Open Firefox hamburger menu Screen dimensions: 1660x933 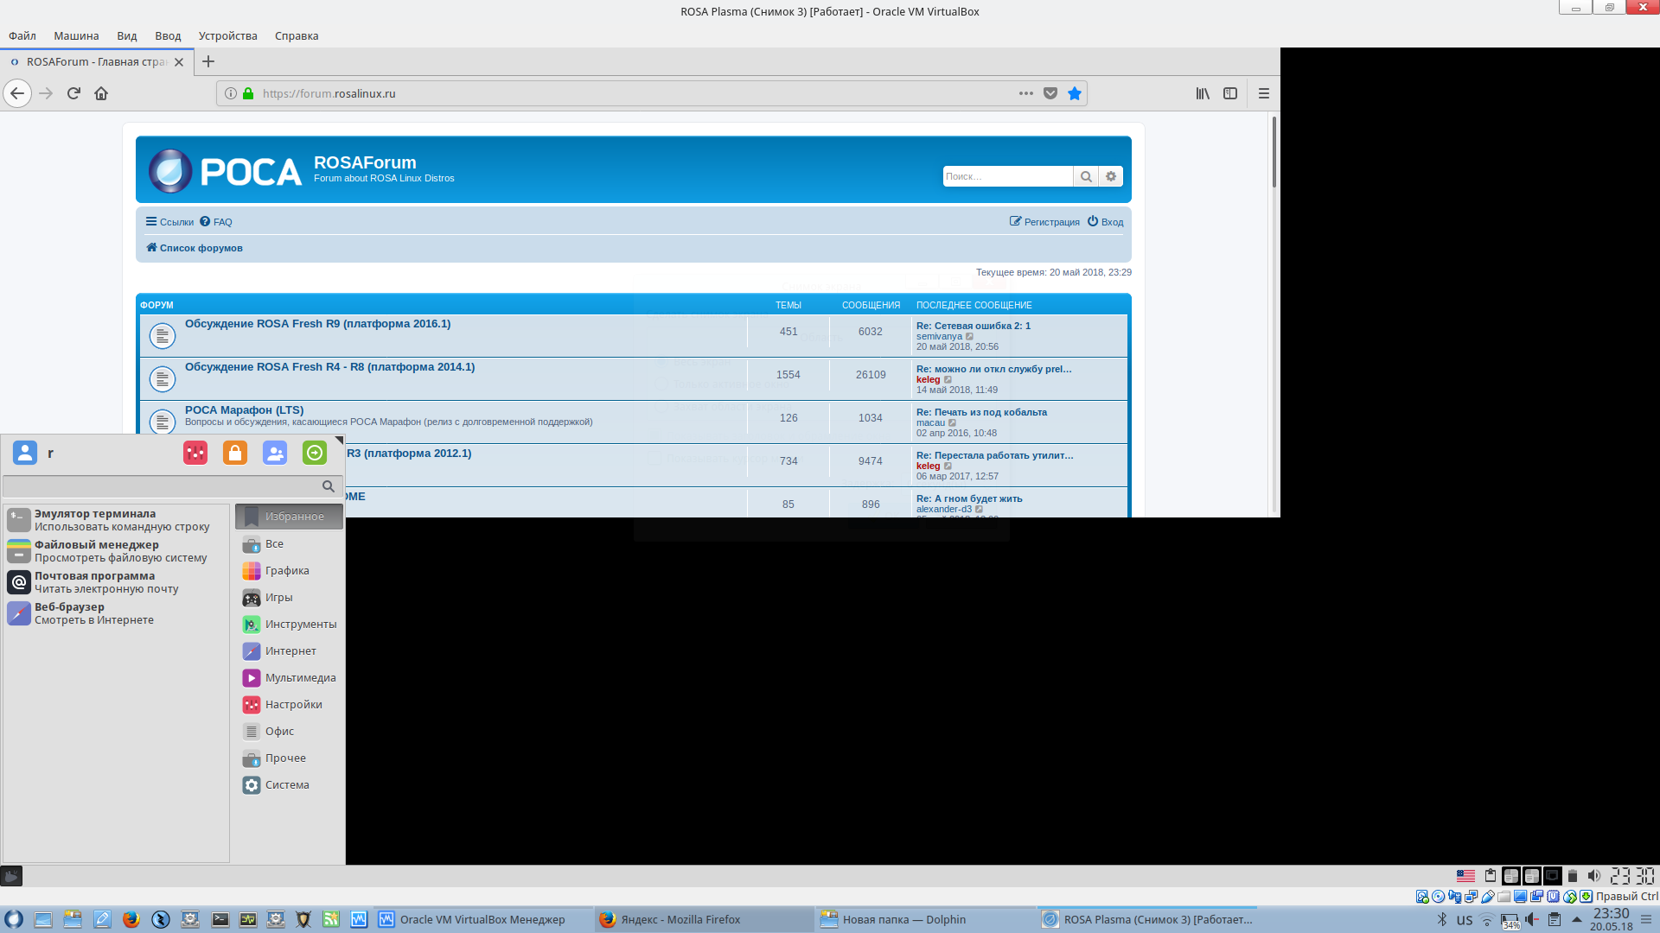1263,93
